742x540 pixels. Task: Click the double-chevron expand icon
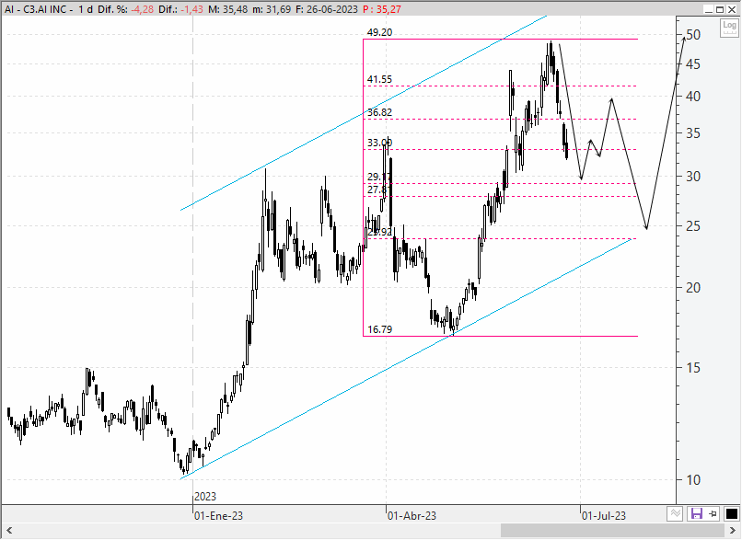(676, 513)
